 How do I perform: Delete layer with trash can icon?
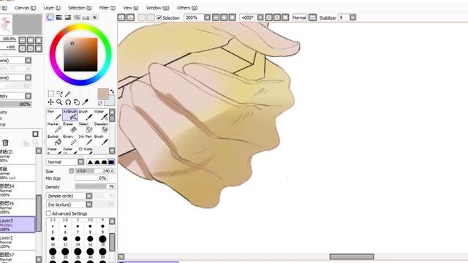tap(5, 143)
